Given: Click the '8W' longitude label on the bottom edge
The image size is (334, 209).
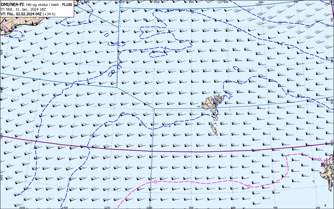Looking at the screenshot, I should pyautogui.click(x=191, y=208).
